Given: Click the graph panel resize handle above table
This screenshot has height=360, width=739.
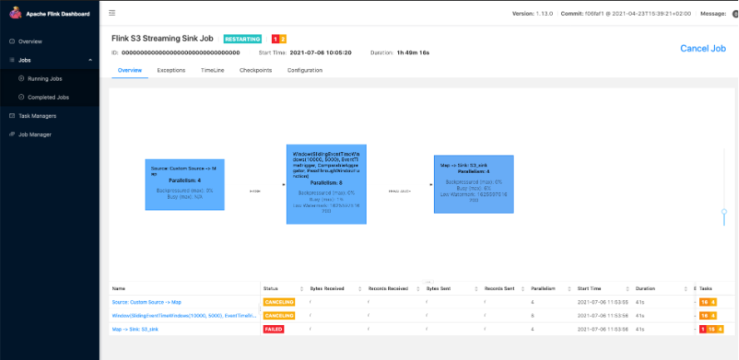Looking at the screenshot, I should (x=428, y=281).
